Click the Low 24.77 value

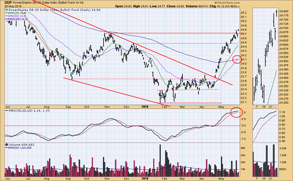click(x=158, y=6)
